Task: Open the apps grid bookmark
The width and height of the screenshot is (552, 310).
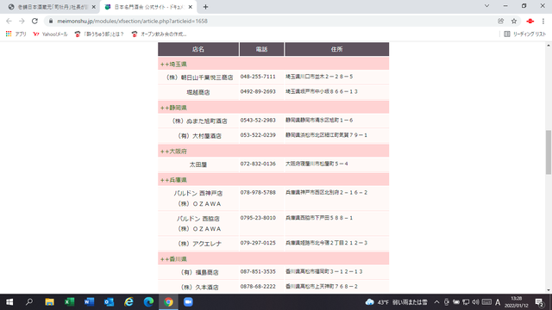Action: [16, 34]
